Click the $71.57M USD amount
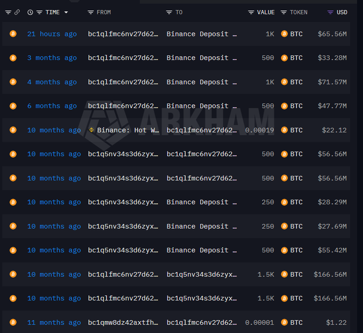This screenshot has width=363, height=333. point(332,82)
